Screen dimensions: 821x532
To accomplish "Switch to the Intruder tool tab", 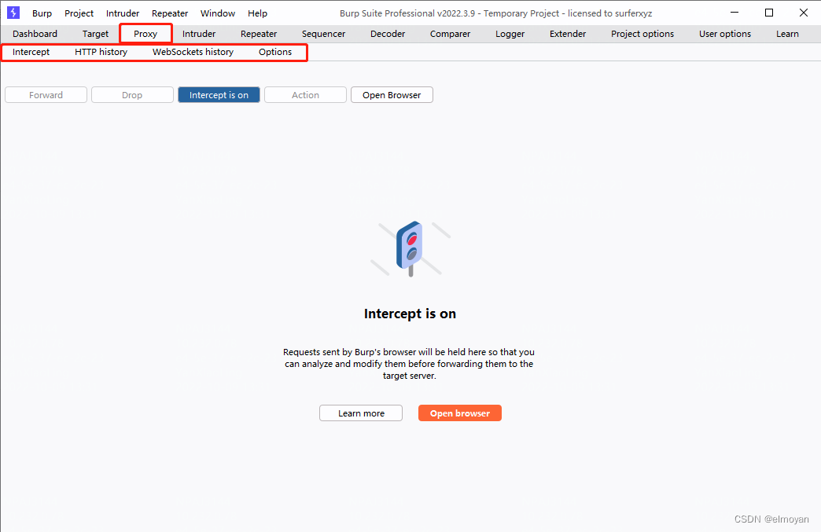I will pos(199,34).
